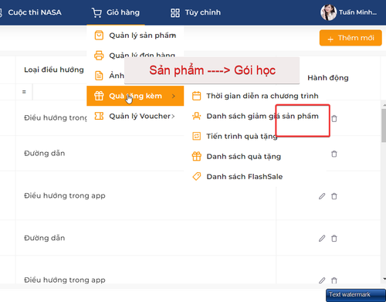Click the first Đường dẫn cell text

[44, 153]
